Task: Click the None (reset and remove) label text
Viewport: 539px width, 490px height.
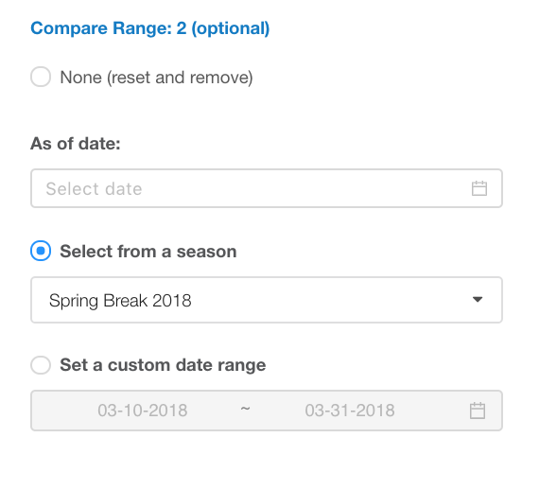Action: 156,78
